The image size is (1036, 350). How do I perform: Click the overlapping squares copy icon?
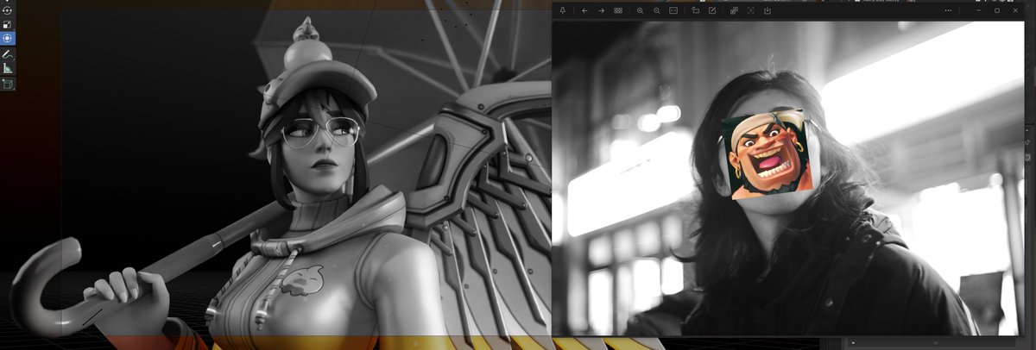click(x=734, y=10)
